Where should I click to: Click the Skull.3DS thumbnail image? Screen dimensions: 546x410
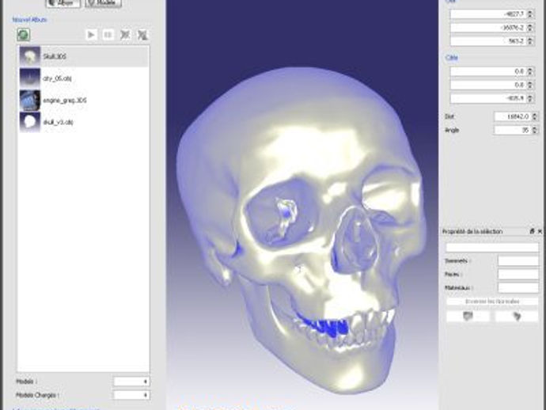point(30,56)
